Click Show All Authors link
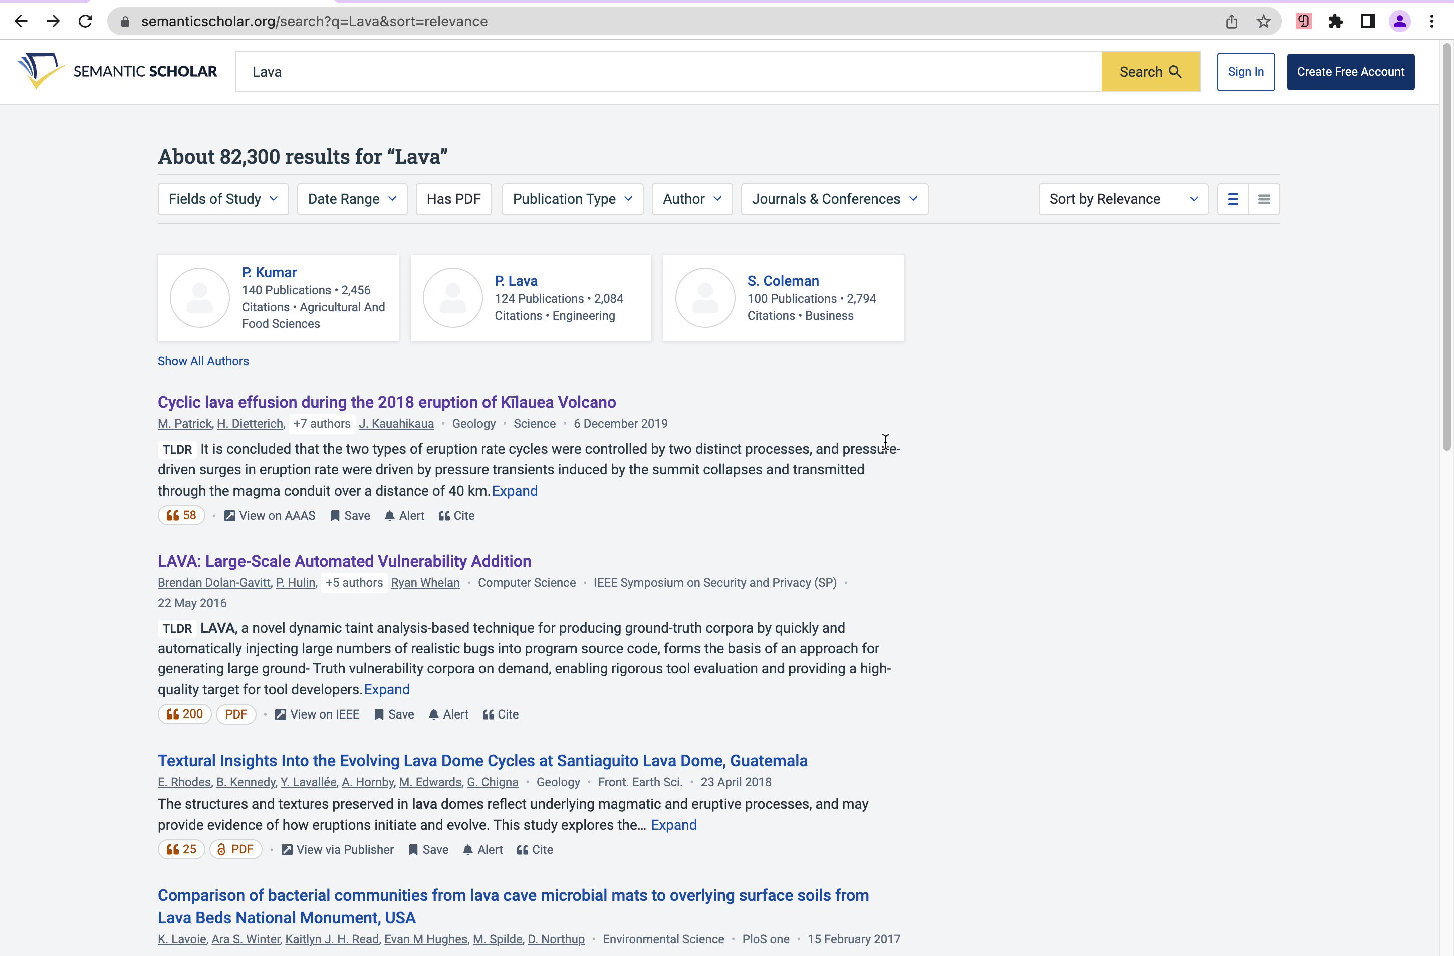 coord(203,361)
